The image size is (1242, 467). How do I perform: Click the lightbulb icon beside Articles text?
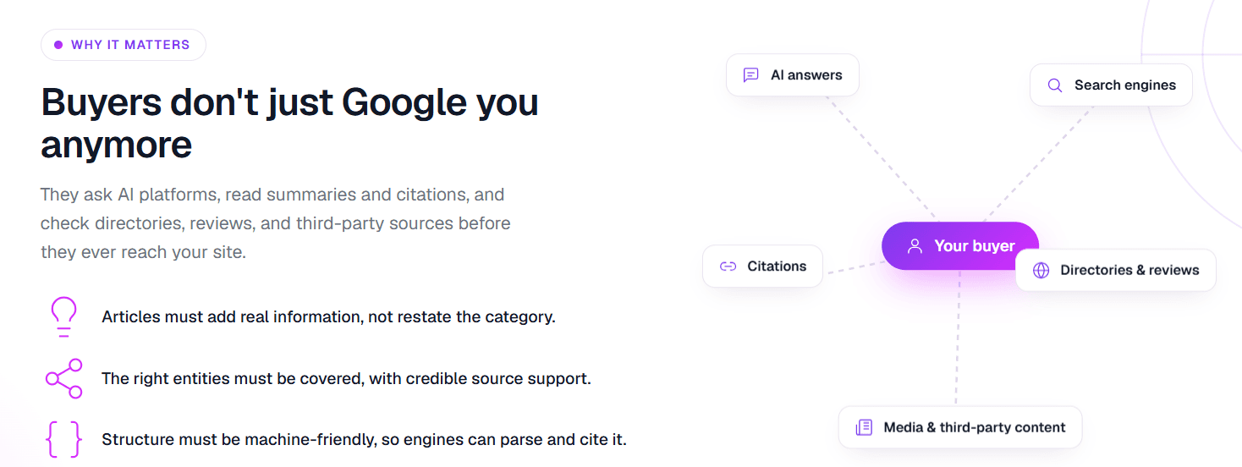click(x=63, y=317)
